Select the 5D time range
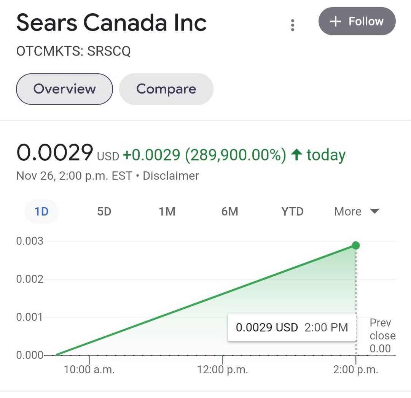This screenshot has height=398, width=411. pos(104,211)
